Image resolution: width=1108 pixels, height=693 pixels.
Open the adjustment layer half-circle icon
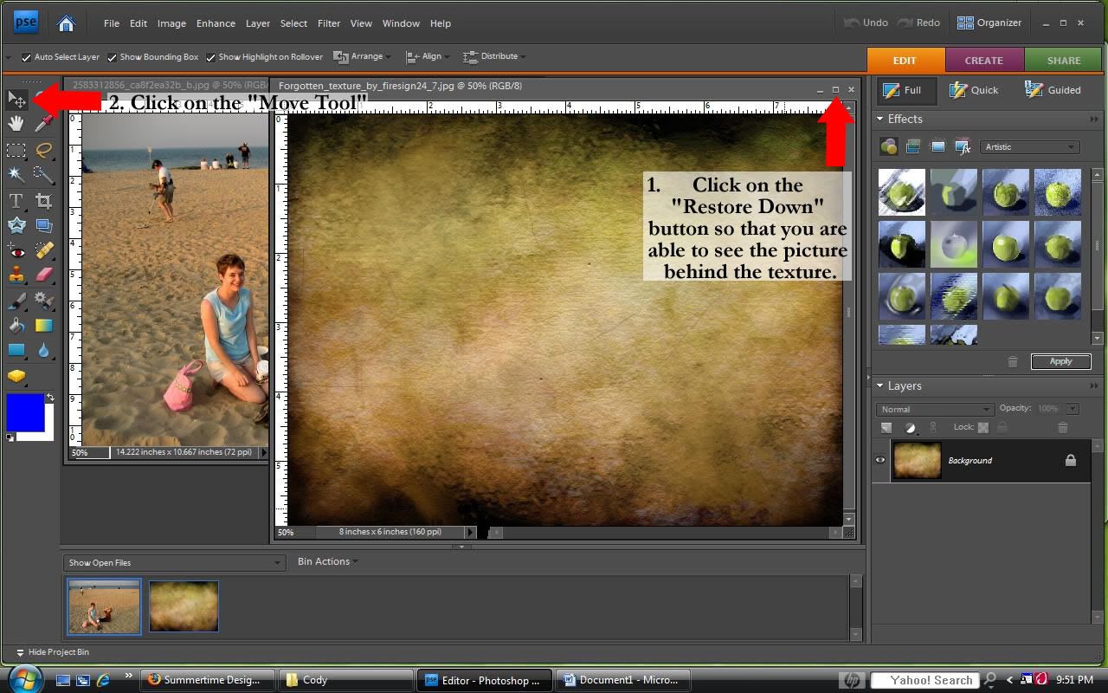click(911, 427)
